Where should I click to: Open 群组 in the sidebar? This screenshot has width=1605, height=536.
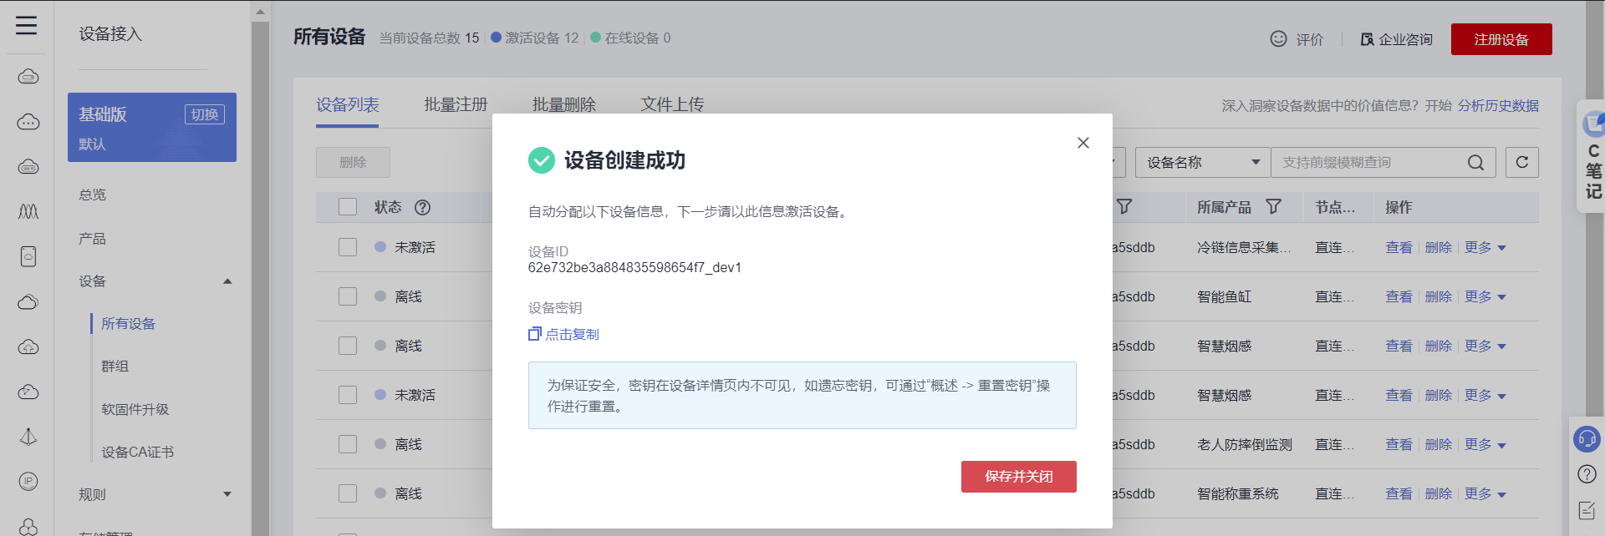tap(115, 367)
